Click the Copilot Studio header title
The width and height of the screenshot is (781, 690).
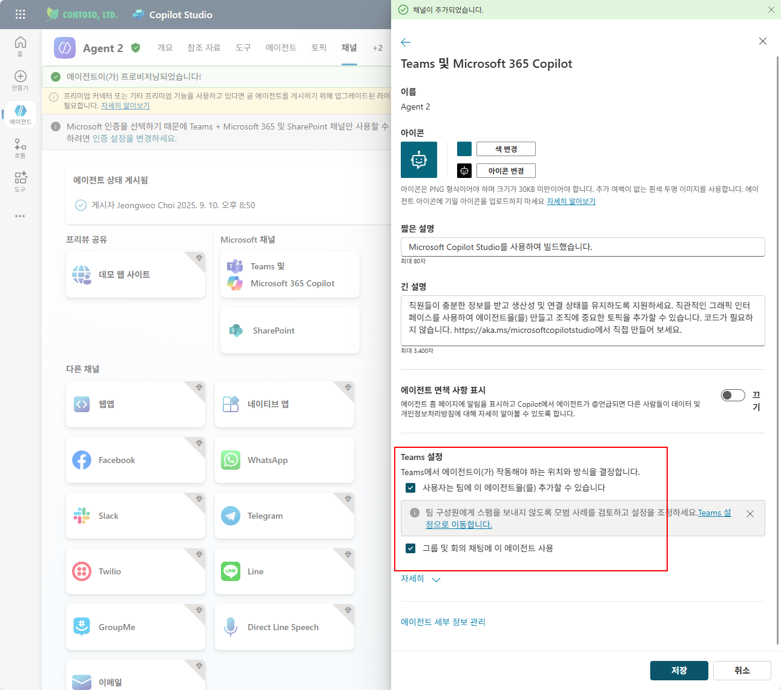coord(180,15)
